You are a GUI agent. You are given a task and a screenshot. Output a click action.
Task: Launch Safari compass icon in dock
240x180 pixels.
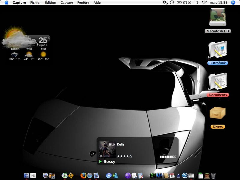90,175
